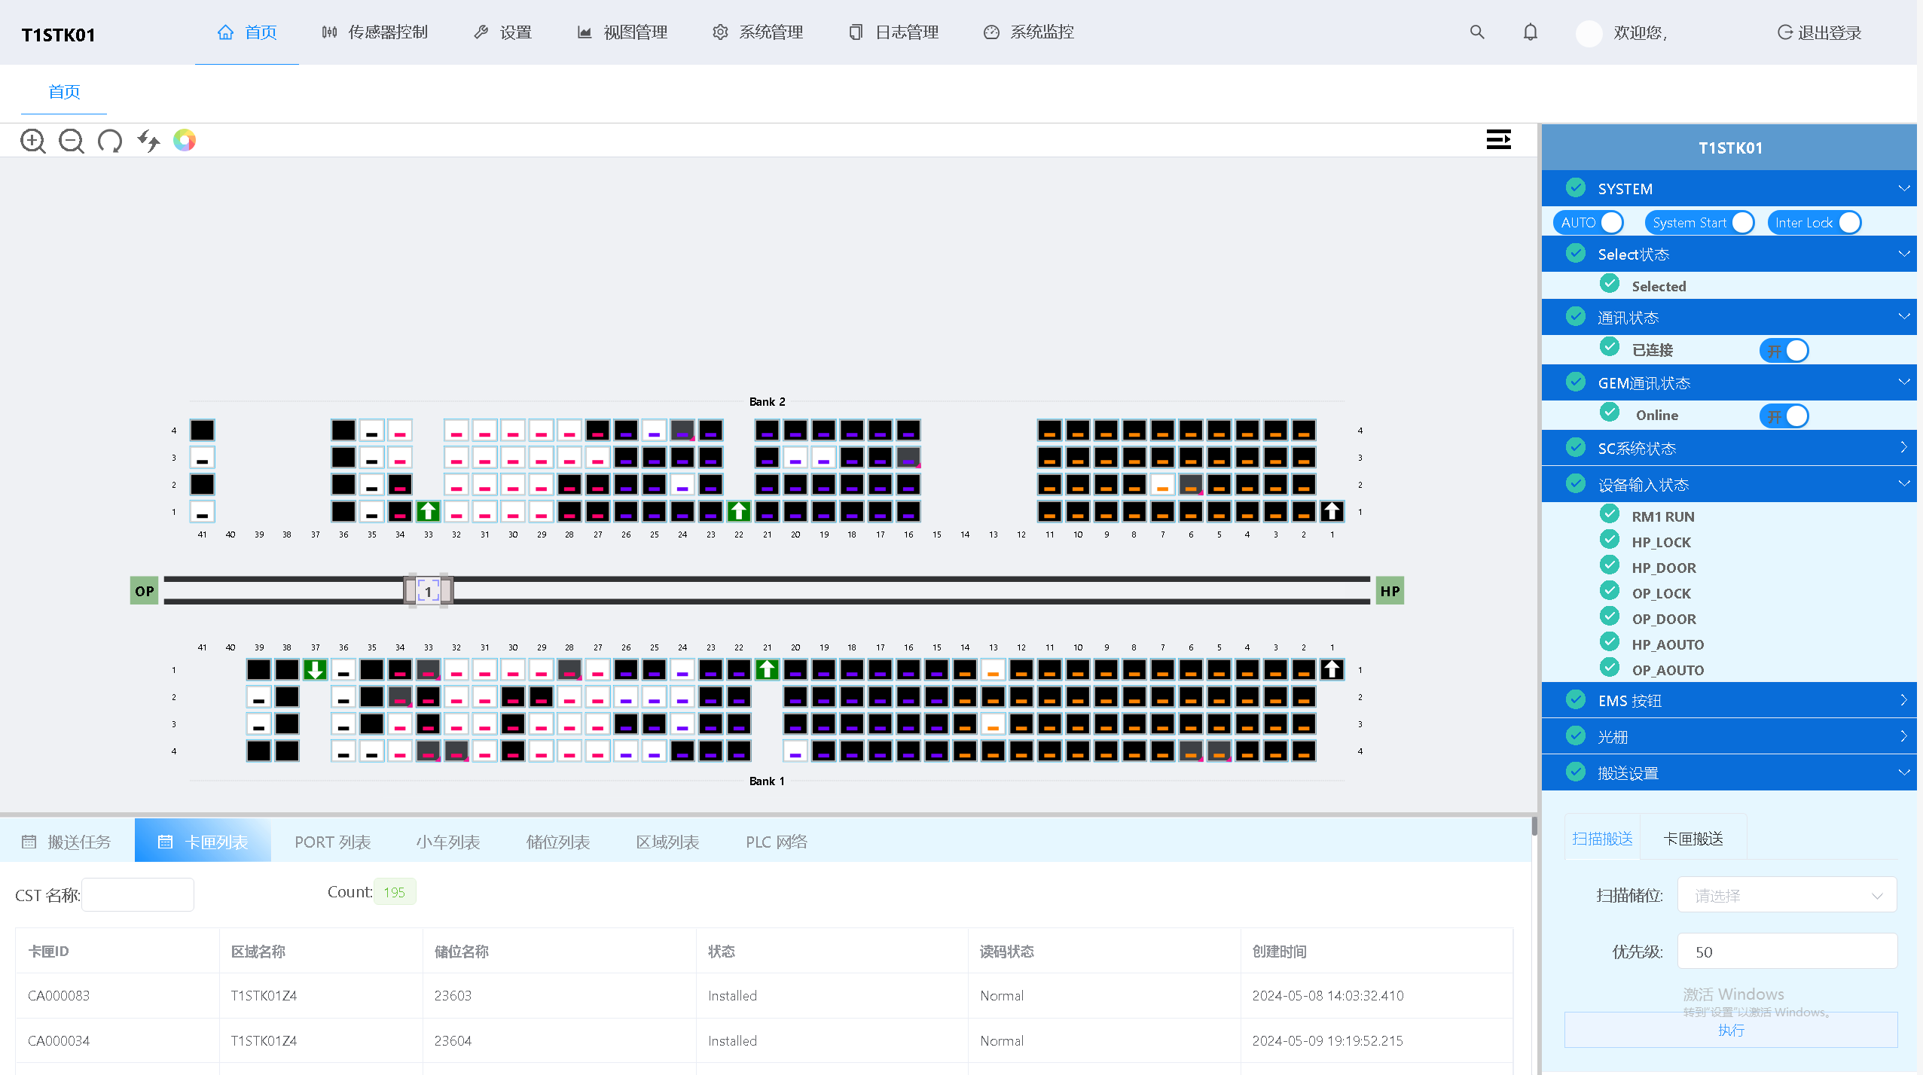Toggle the AUTO switch
This screenshot has width=1923, height=1075.
click(1589, 223)
